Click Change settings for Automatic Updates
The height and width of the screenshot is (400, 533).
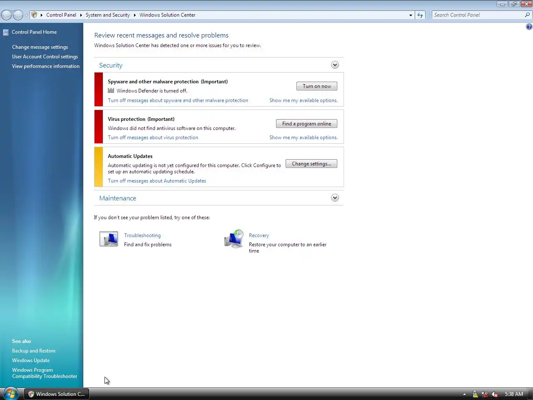(311, 164)
